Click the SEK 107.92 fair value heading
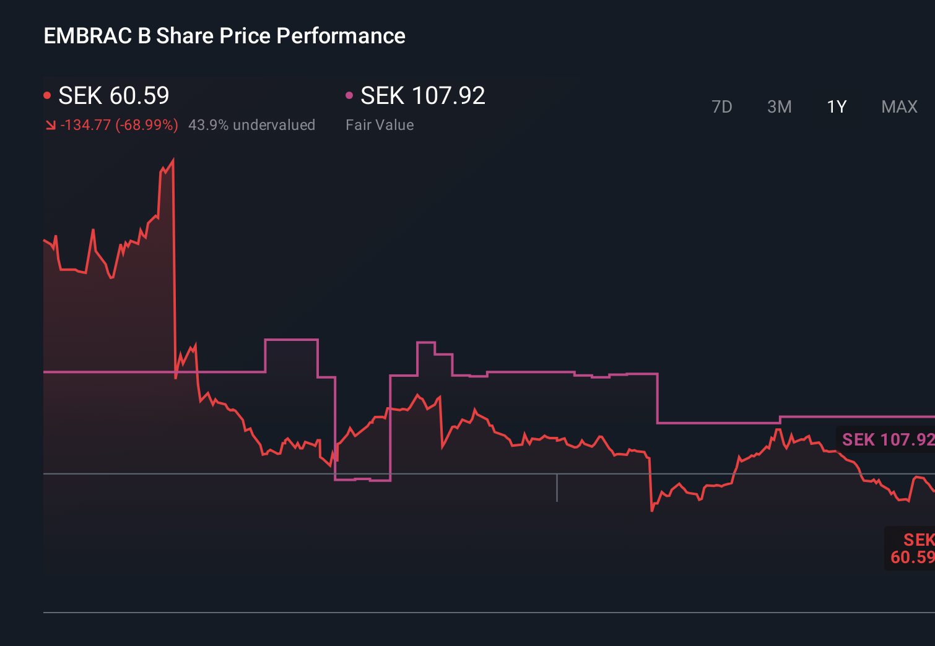 pyautogui.click(x=422, y=96)
